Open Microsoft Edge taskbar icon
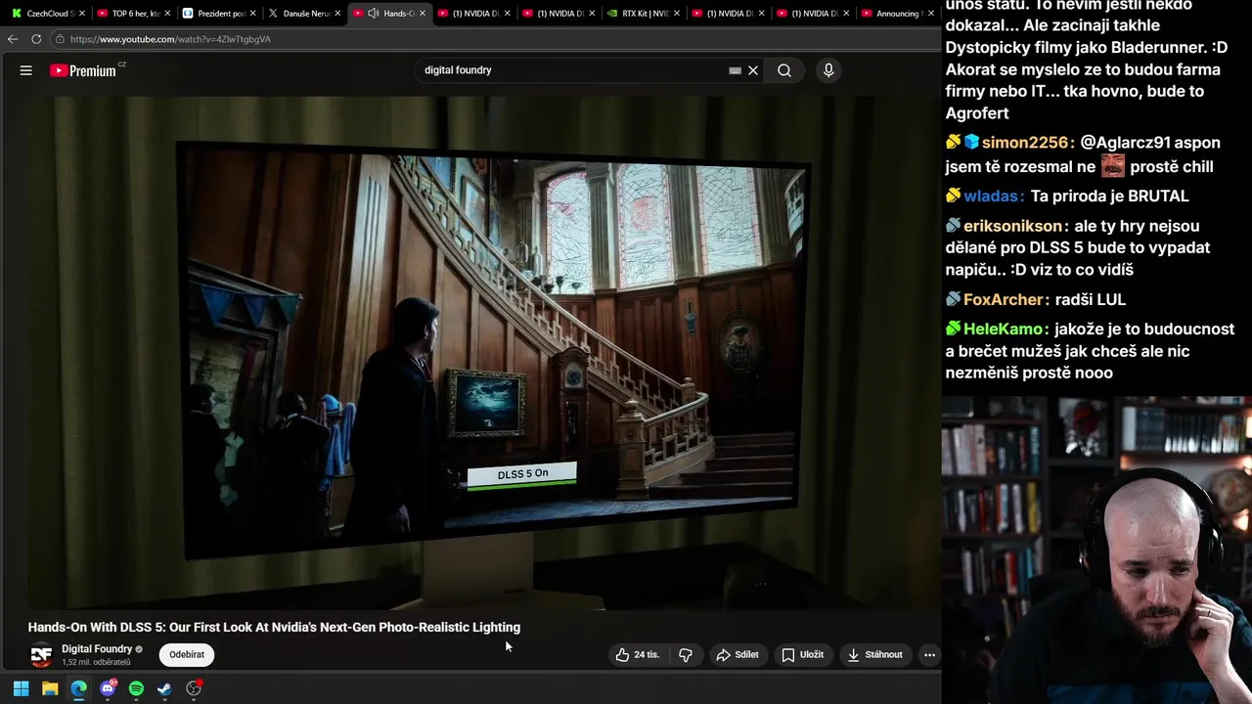Image resolution: width=1252 pixels, height=704 pixels. 78,688
